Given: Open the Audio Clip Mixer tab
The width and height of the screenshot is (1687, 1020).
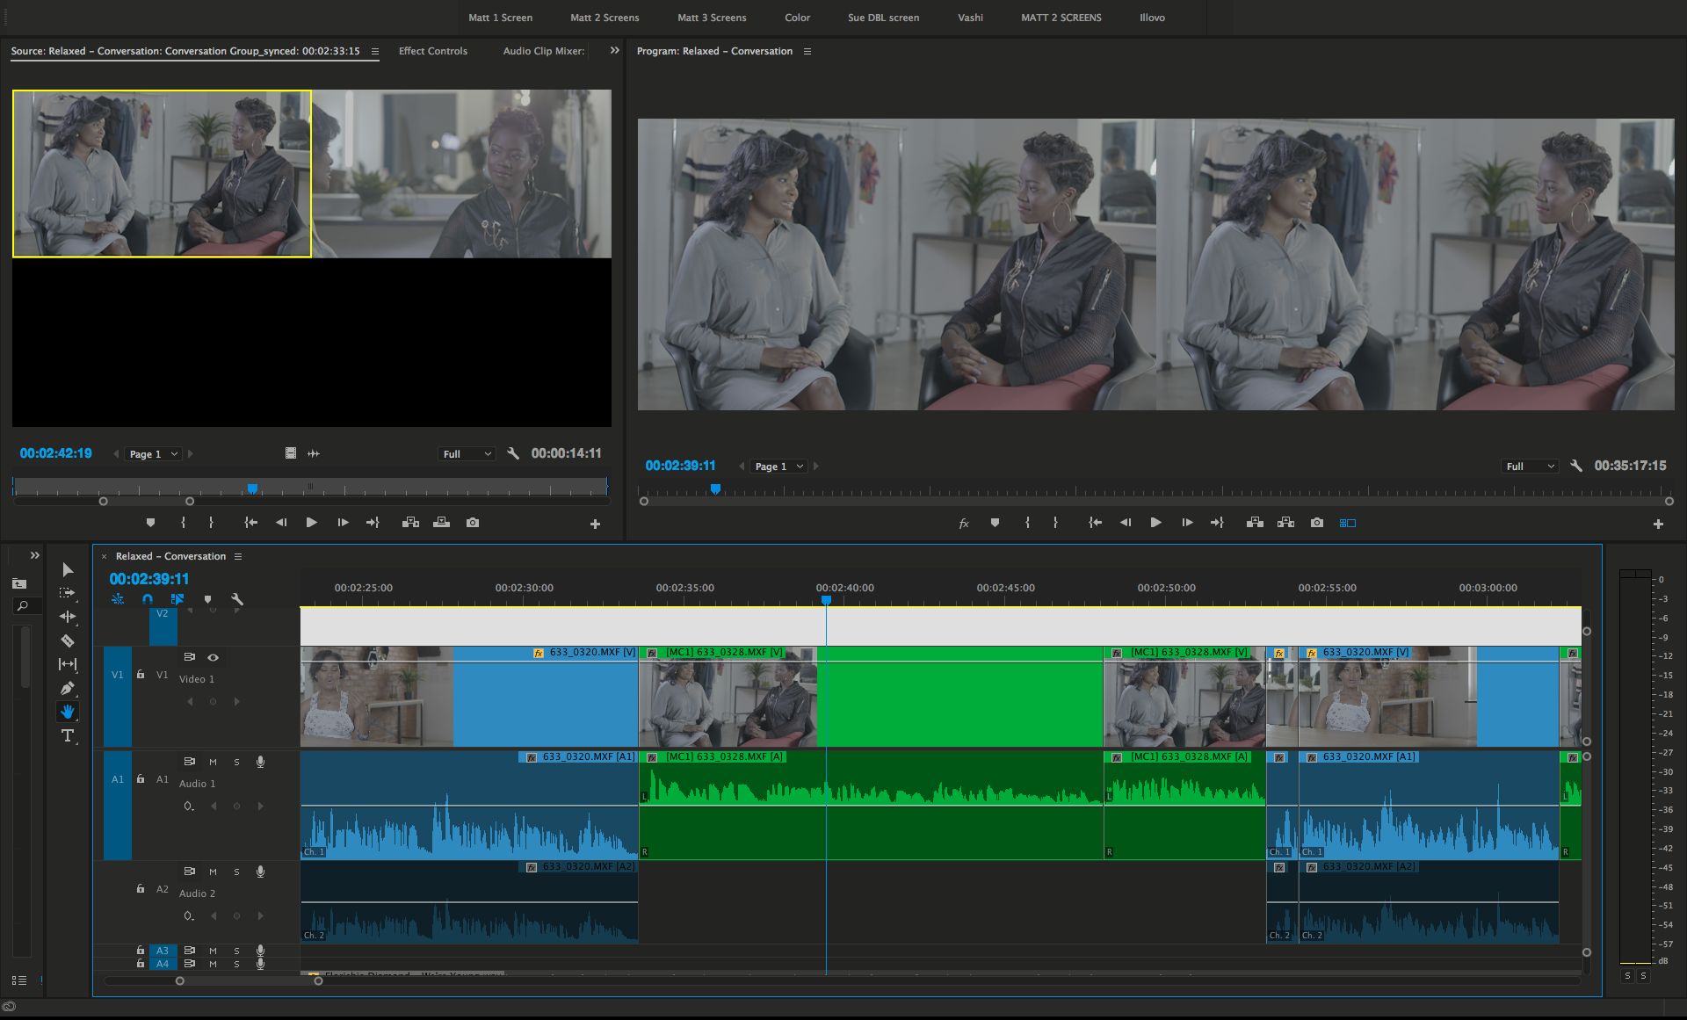Looking at the screenshot, I should tap(543, 51).
